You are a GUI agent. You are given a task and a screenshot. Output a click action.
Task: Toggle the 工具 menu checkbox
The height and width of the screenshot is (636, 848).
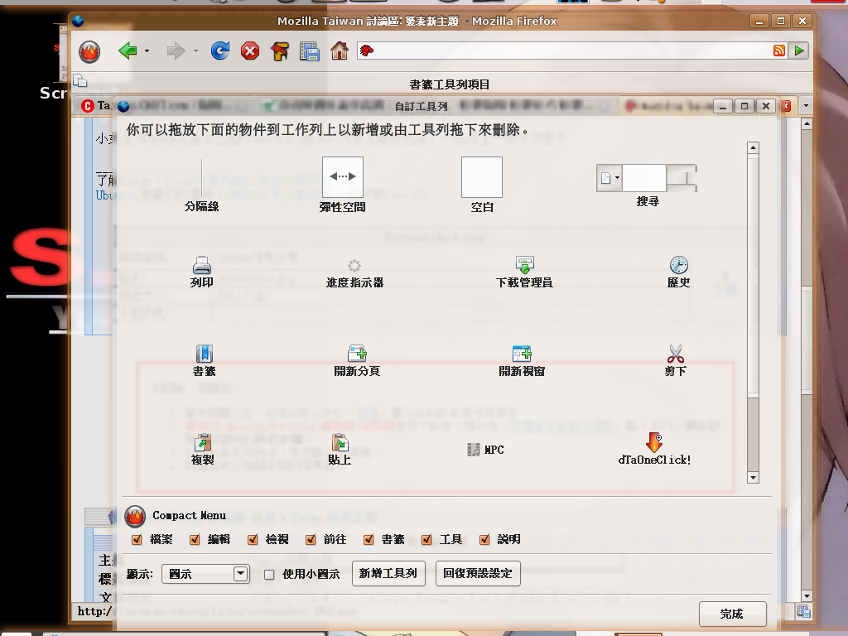(x=426, y=539)
